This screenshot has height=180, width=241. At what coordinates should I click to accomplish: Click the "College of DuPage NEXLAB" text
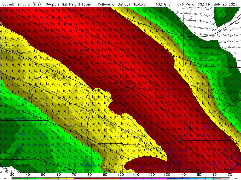[x=122, y=4]
